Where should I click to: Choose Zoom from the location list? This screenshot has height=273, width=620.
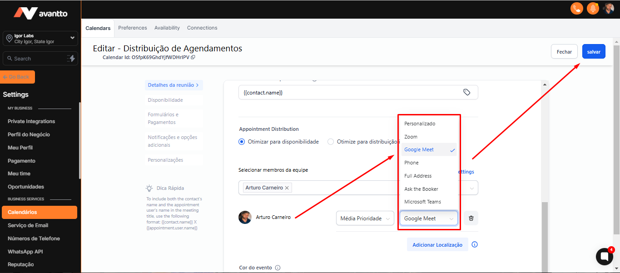tap(411, 137)
